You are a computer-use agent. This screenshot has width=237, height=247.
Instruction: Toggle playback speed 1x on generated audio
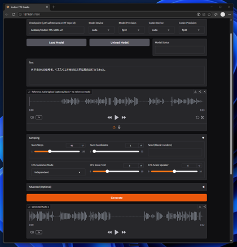[x=39, y=232]
